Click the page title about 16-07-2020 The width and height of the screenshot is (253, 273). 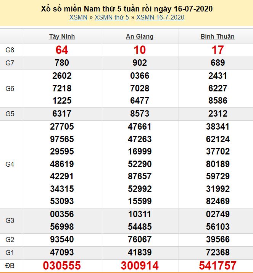point(127,9)
